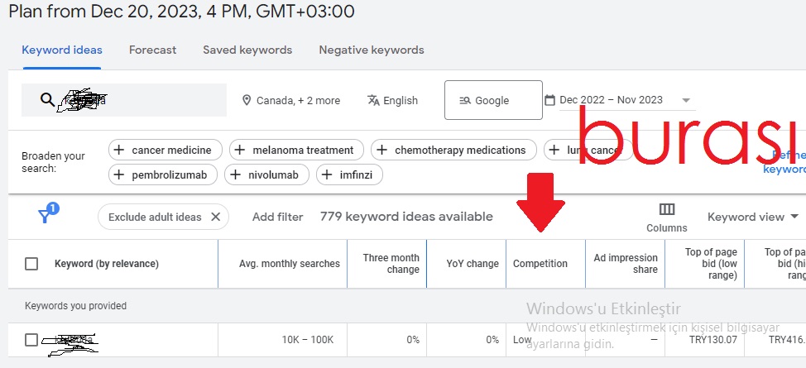Open the filter funnel icon
The height and width of the screenshot is (368, 806).
coord(46,216)
